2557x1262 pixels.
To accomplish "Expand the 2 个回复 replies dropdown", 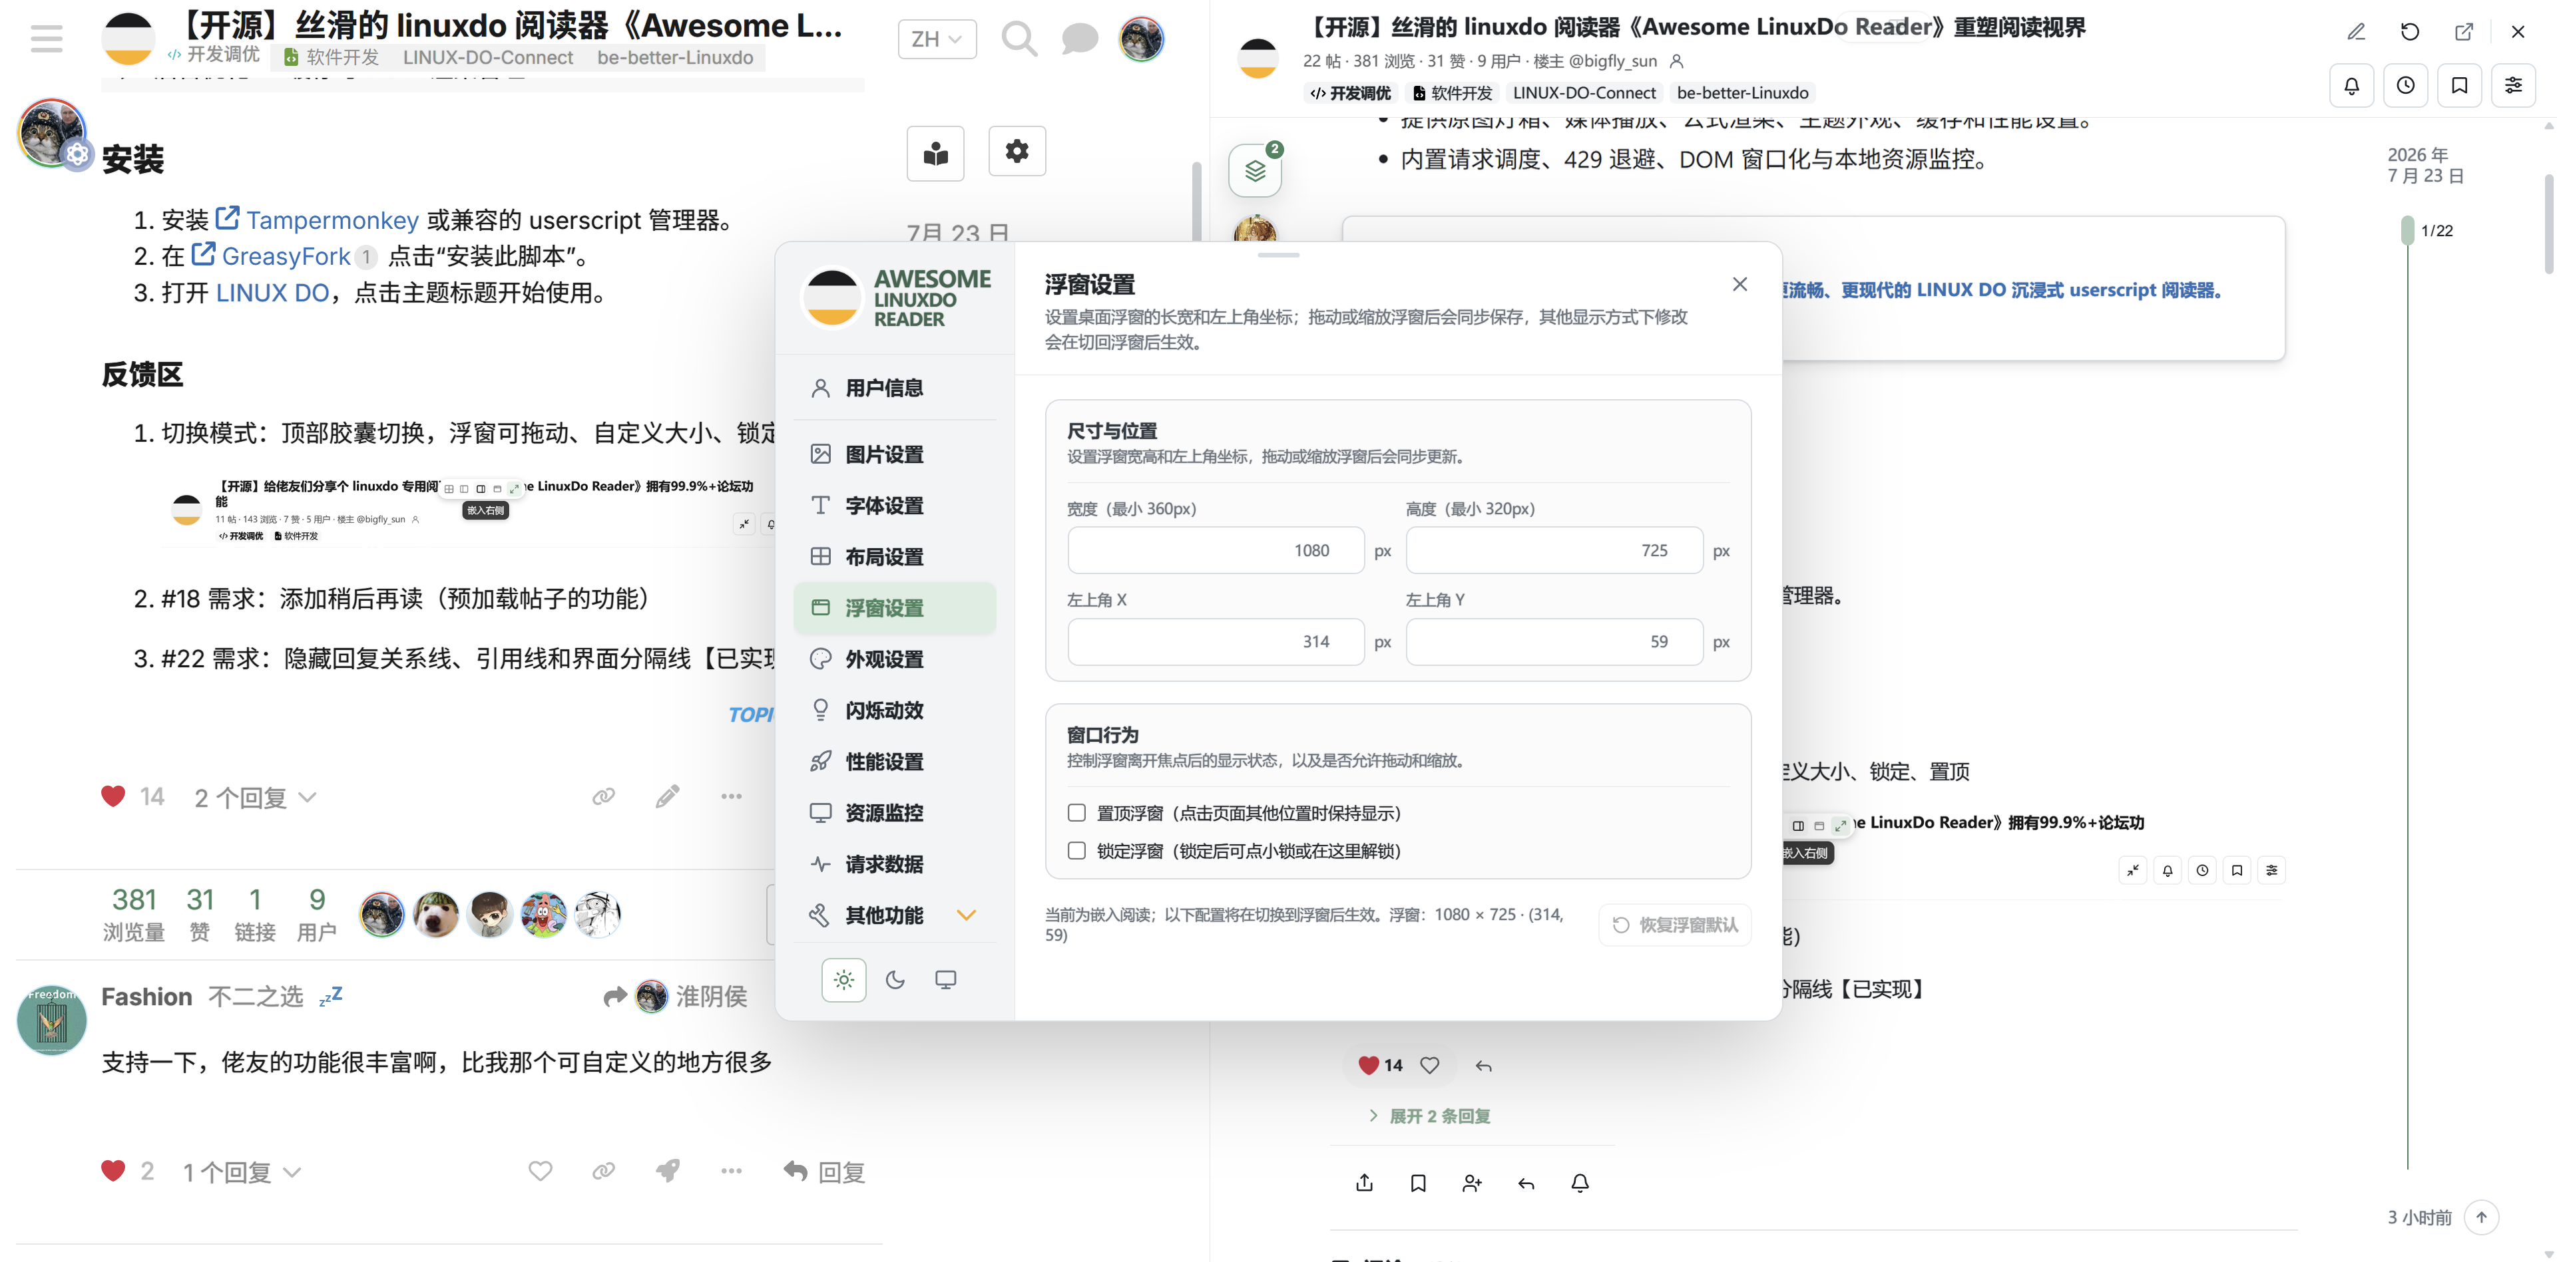I will tap(255, 798).
